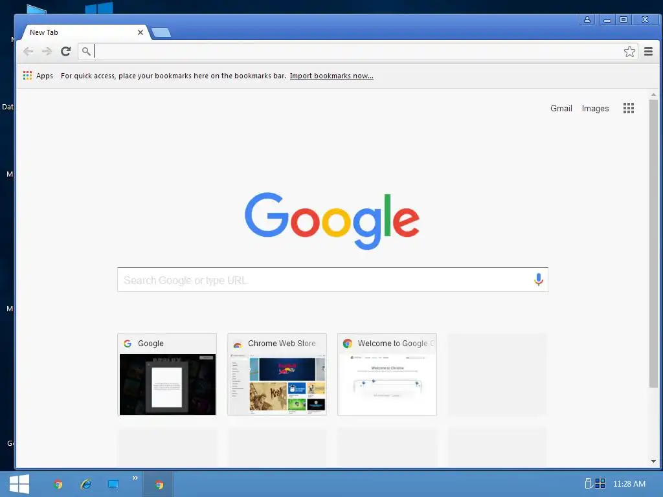Click the search magnifier icon in address bar

tap(86, 52)
